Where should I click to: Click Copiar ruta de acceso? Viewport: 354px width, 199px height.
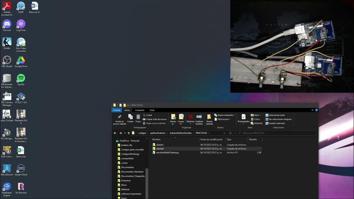pyautogui.click(x=155, y=119)
